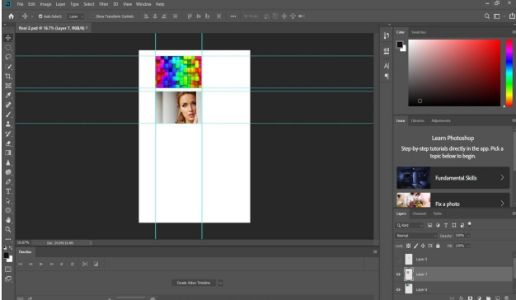Click the Home icon in options bar
Screen dimensions: 516x300
click(12, 16)
